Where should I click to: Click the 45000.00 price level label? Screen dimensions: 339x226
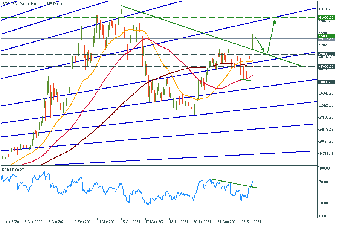point(326,66)
